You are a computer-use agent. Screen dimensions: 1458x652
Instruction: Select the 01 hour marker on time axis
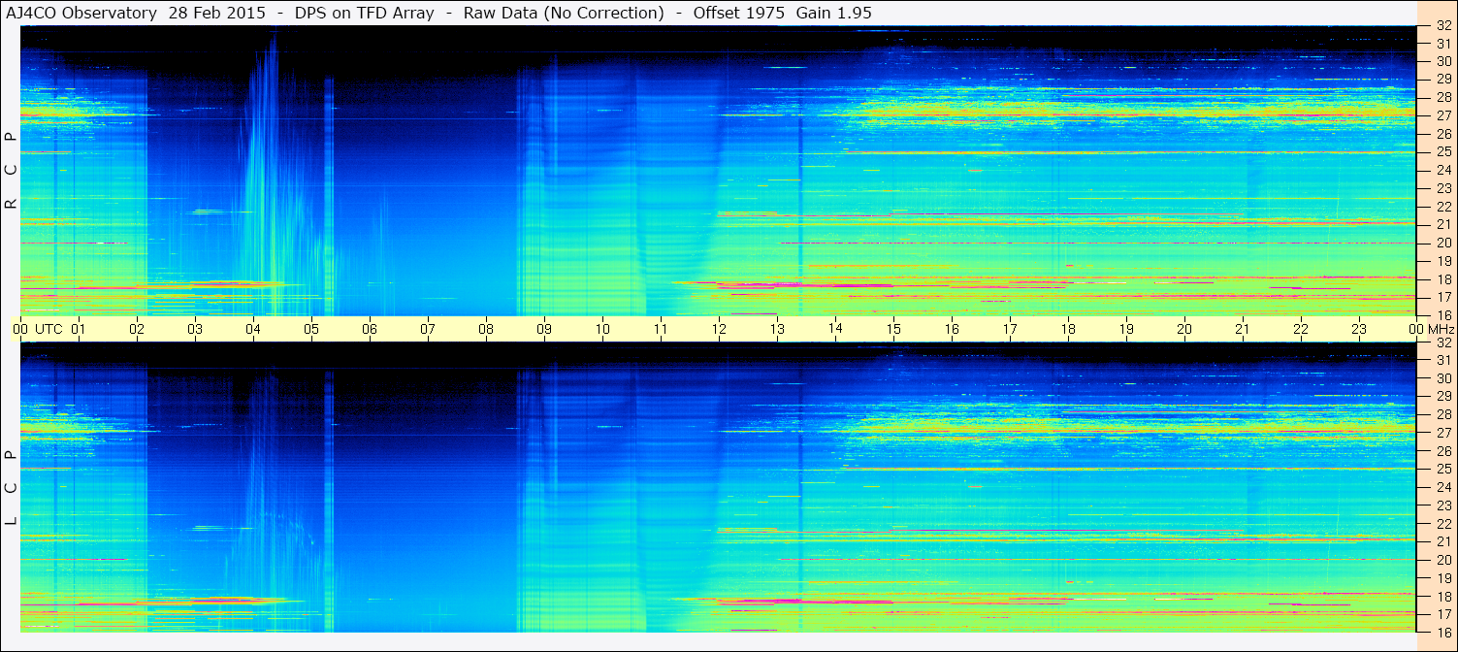[x=79, y=329]
